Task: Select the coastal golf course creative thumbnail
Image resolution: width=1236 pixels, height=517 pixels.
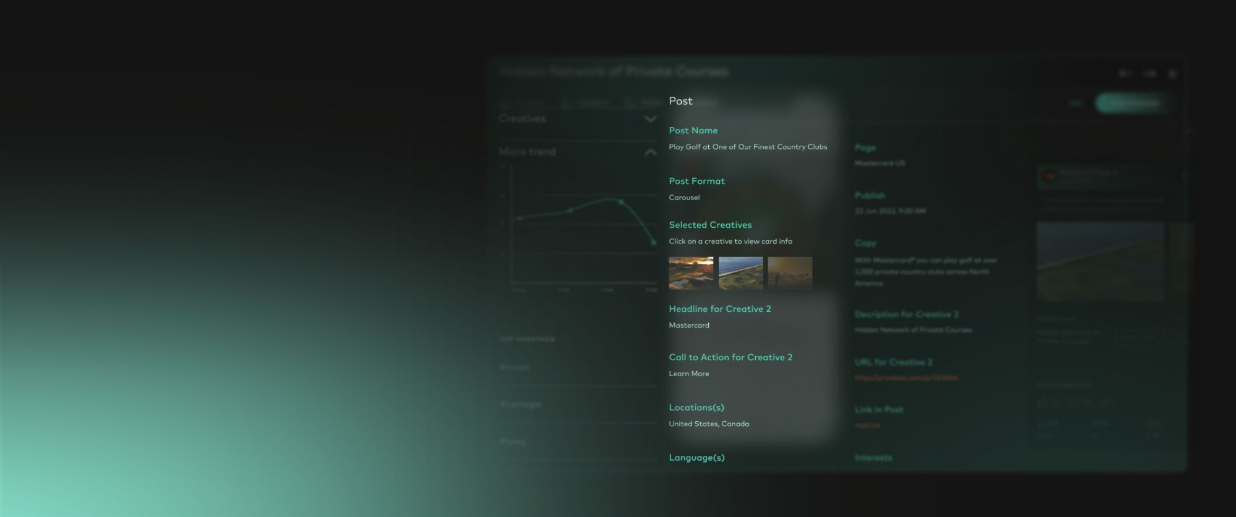Action: click(740, 273)
